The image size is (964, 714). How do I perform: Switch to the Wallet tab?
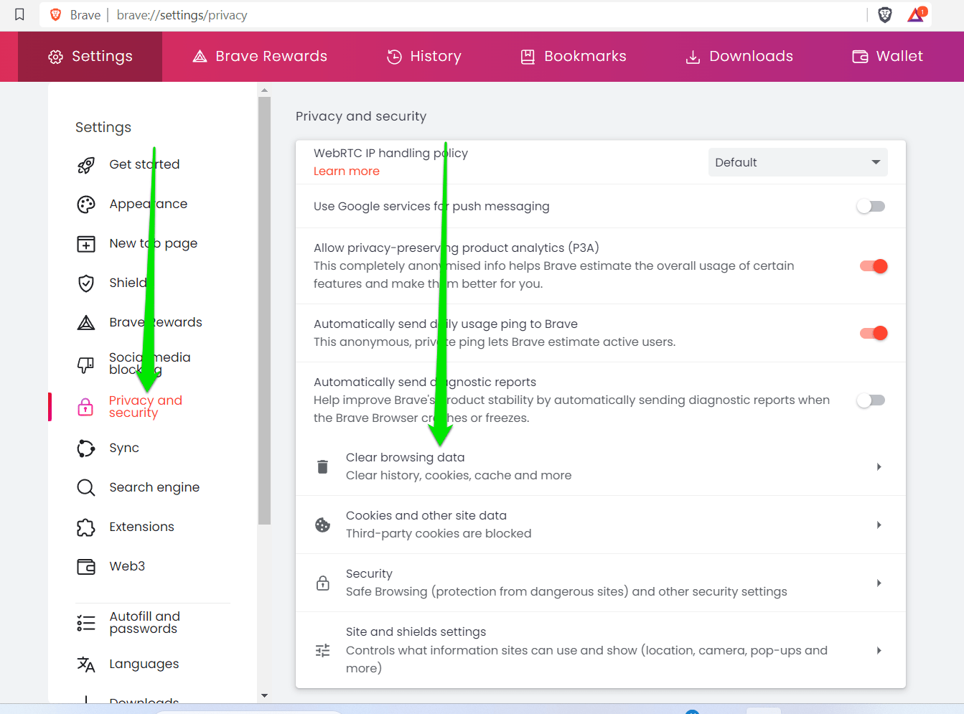[x=888, y=57]
